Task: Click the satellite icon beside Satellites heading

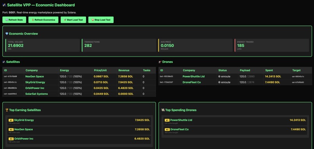Action: click(4, 62)
